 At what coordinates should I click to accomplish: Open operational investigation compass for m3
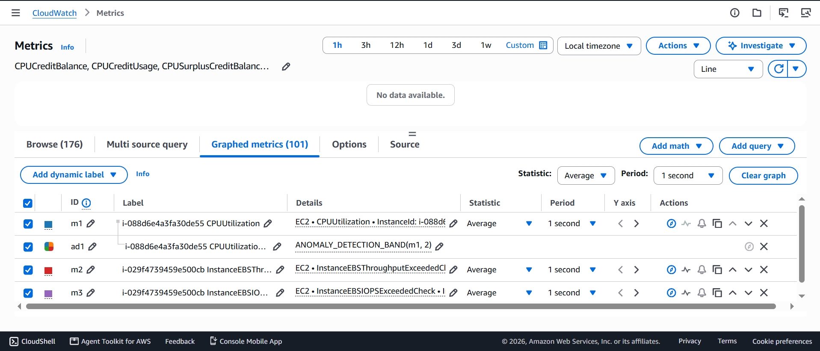coord(671,292)
